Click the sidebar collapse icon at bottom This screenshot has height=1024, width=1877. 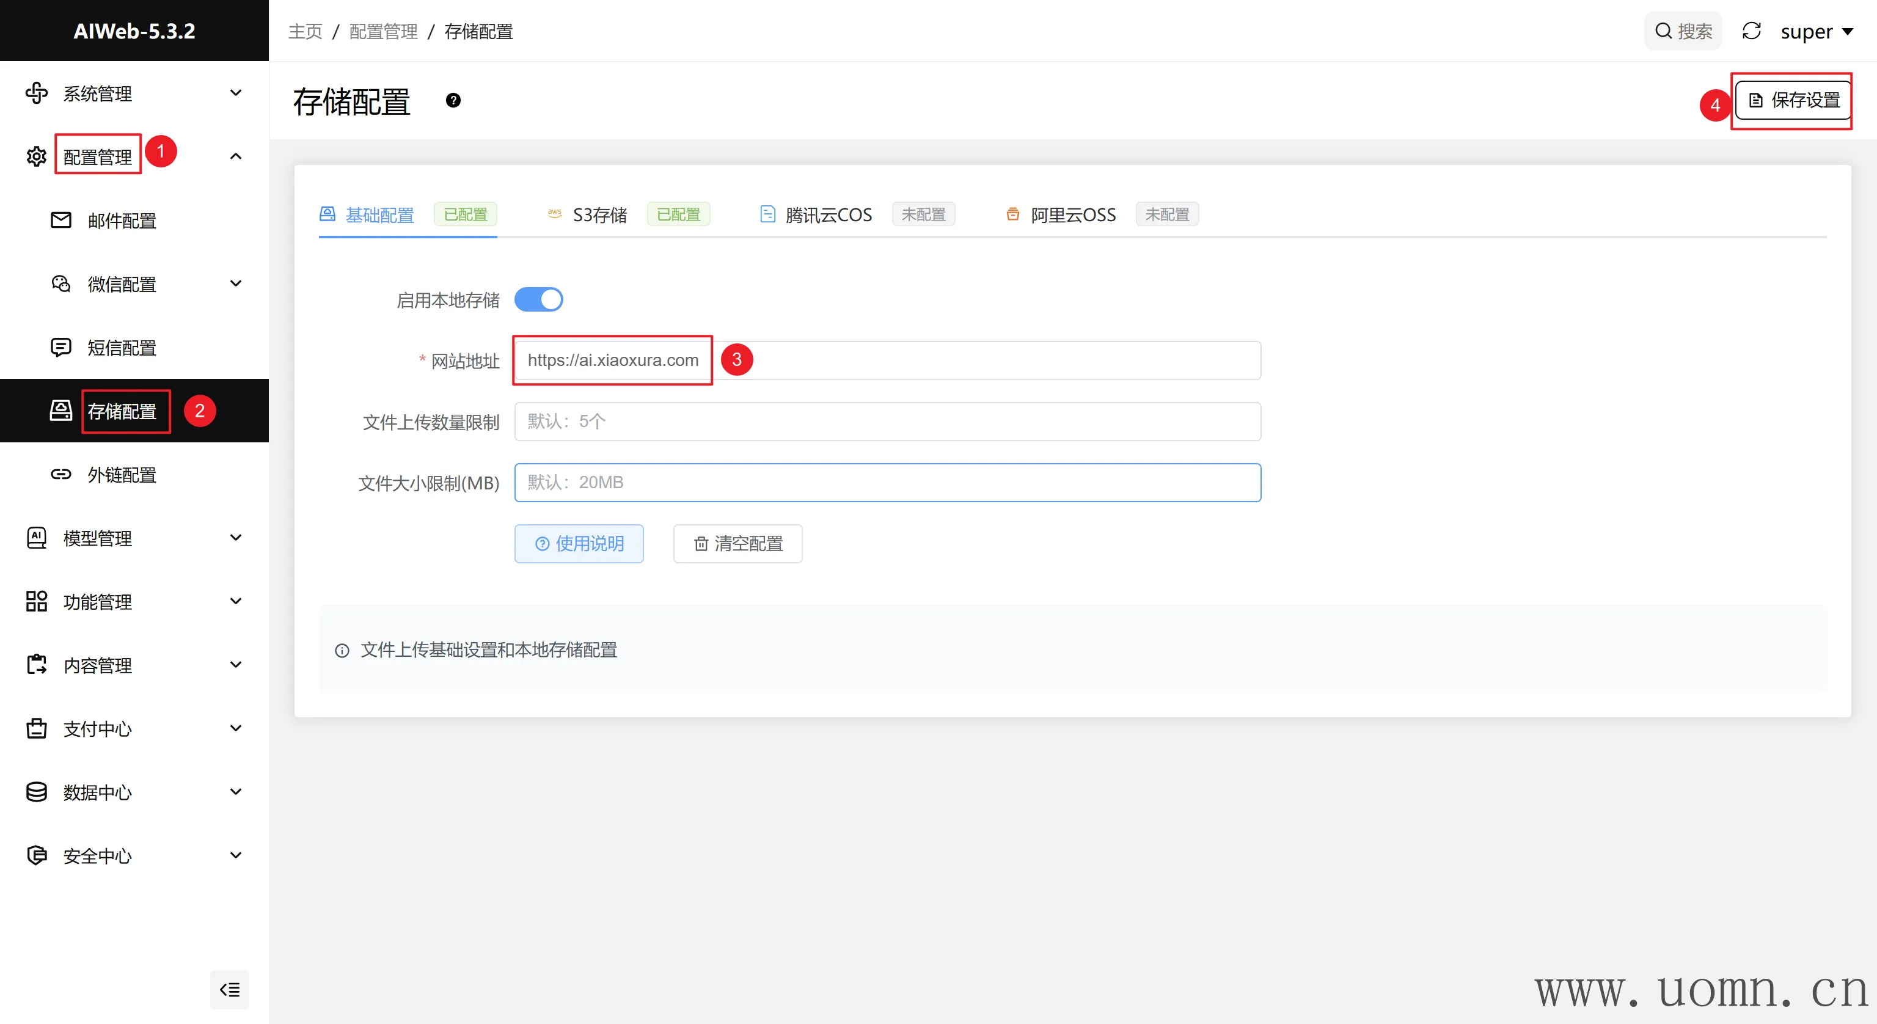click(230, 989)
